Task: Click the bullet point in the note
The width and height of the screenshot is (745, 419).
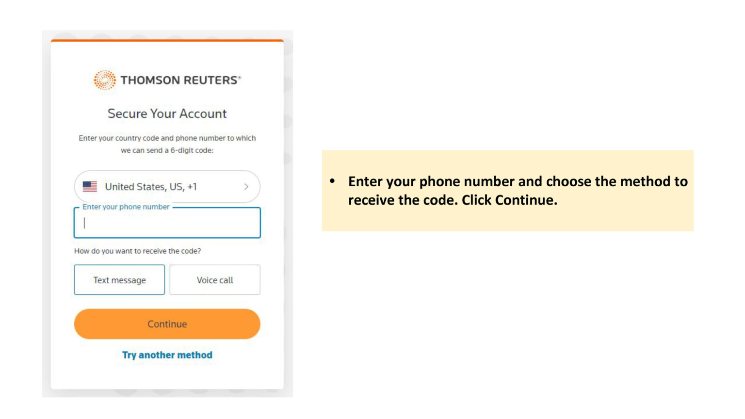Action: tap(332, 181)
